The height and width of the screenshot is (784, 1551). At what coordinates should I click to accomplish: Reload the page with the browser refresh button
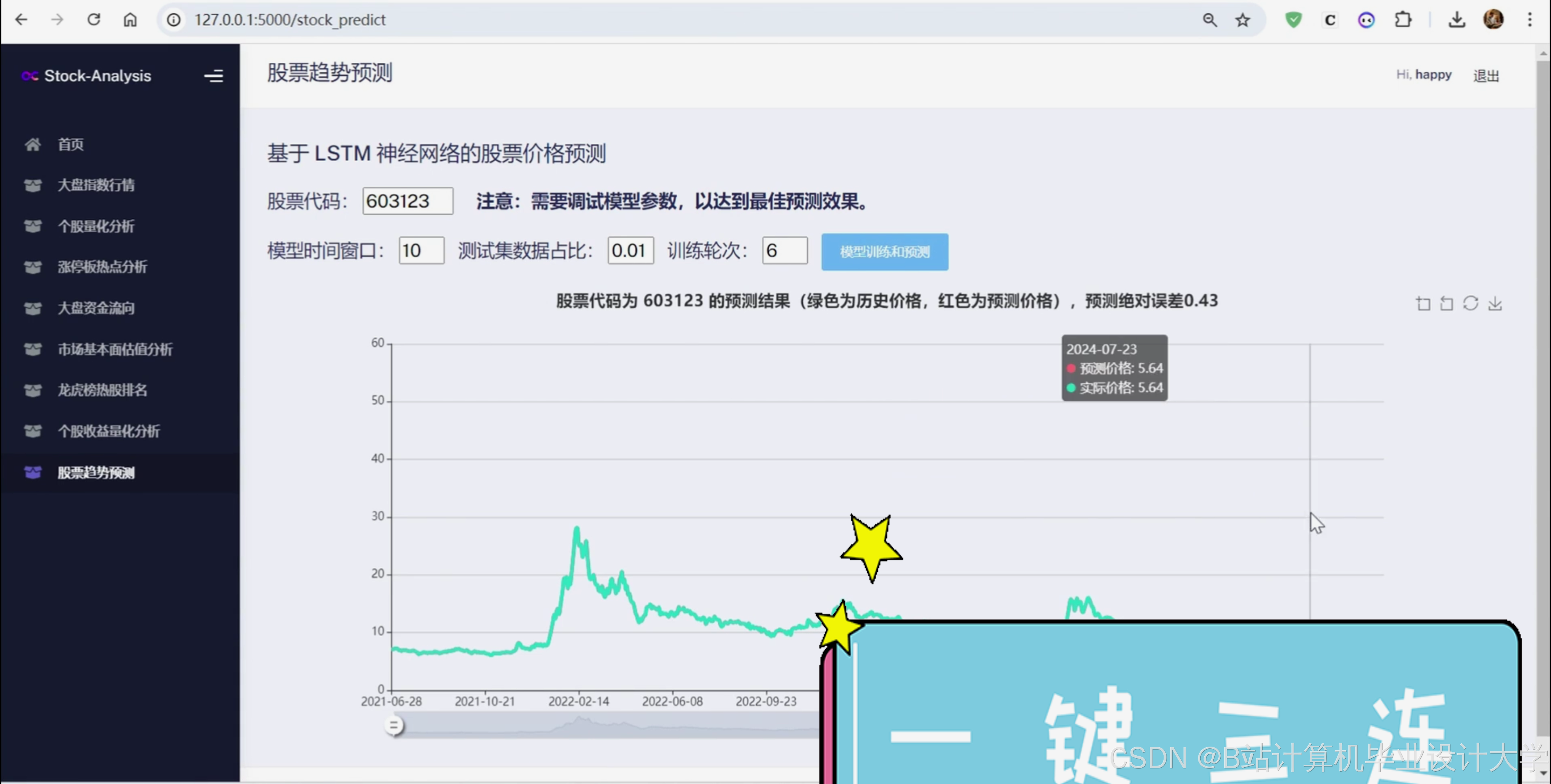(x=94, y=20)
